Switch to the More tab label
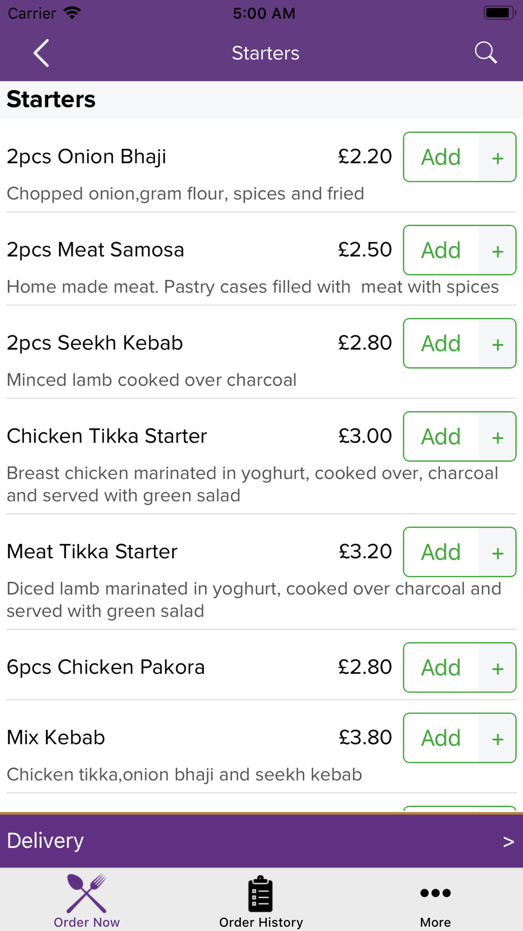 tap(435, 922)
